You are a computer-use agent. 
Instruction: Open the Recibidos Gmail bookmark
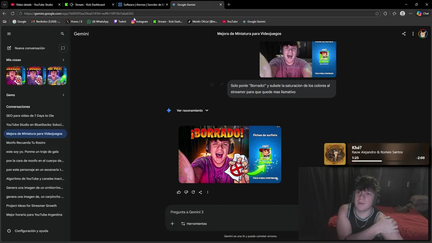click(46, 21)
